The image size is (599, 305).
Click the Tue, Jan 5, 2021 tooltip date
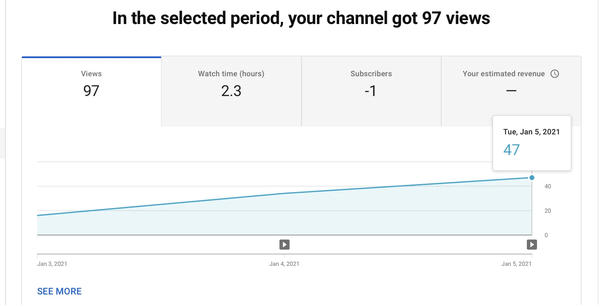[x=532, y=132]
